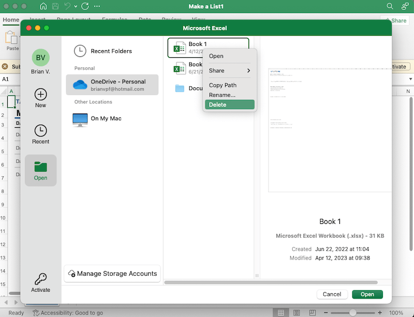This screenshot has width=414, height=317.
Task: Click the Select All corner of the worksheet
Action: [4, 92]
